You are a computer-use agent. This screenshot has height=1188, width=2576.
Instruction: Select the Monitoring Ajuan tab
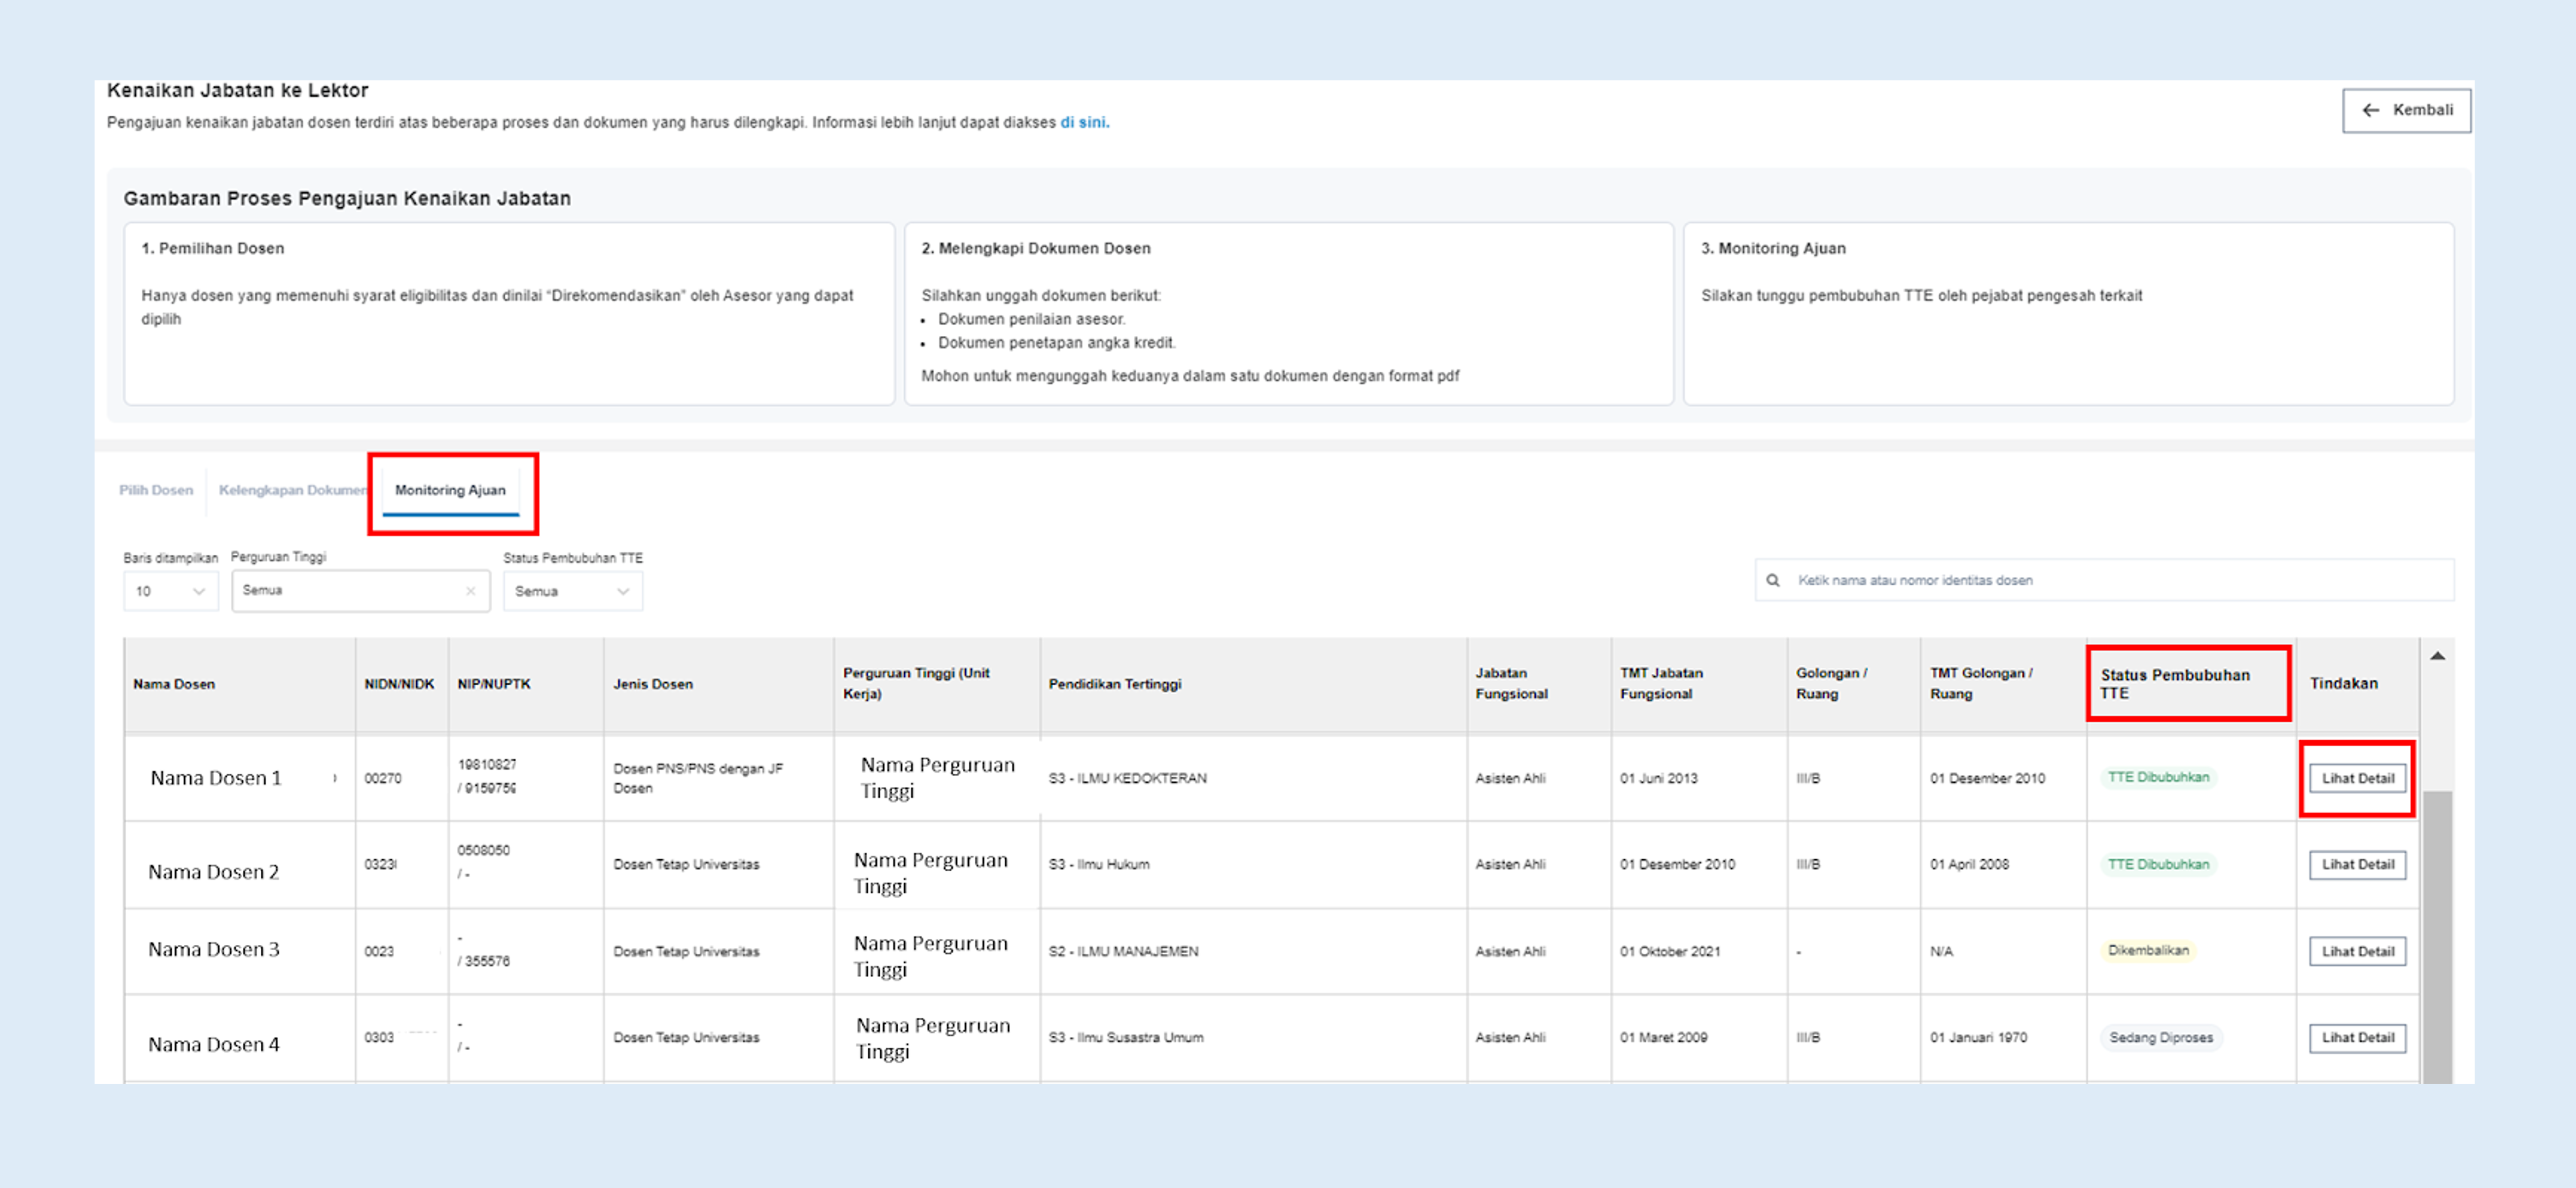tap(450, 490)
